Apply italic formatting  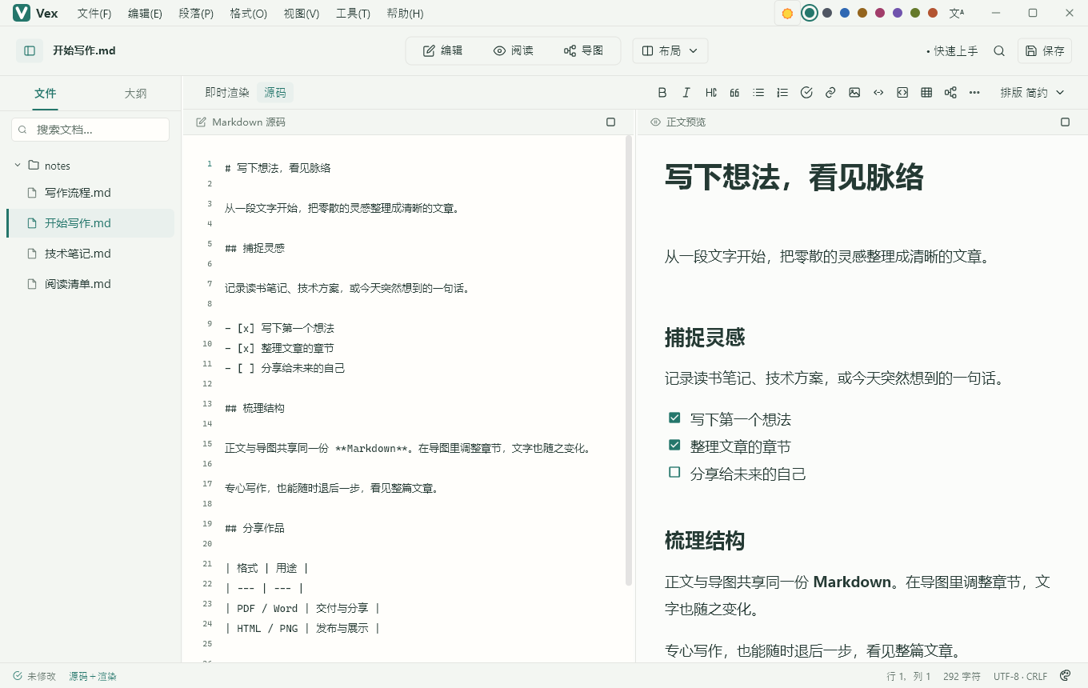click(x=686, y=93)
